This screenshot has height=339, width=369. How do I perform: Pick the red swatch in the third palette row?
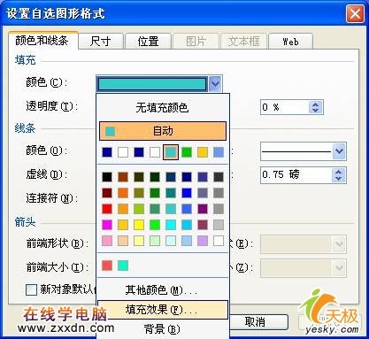107,209
